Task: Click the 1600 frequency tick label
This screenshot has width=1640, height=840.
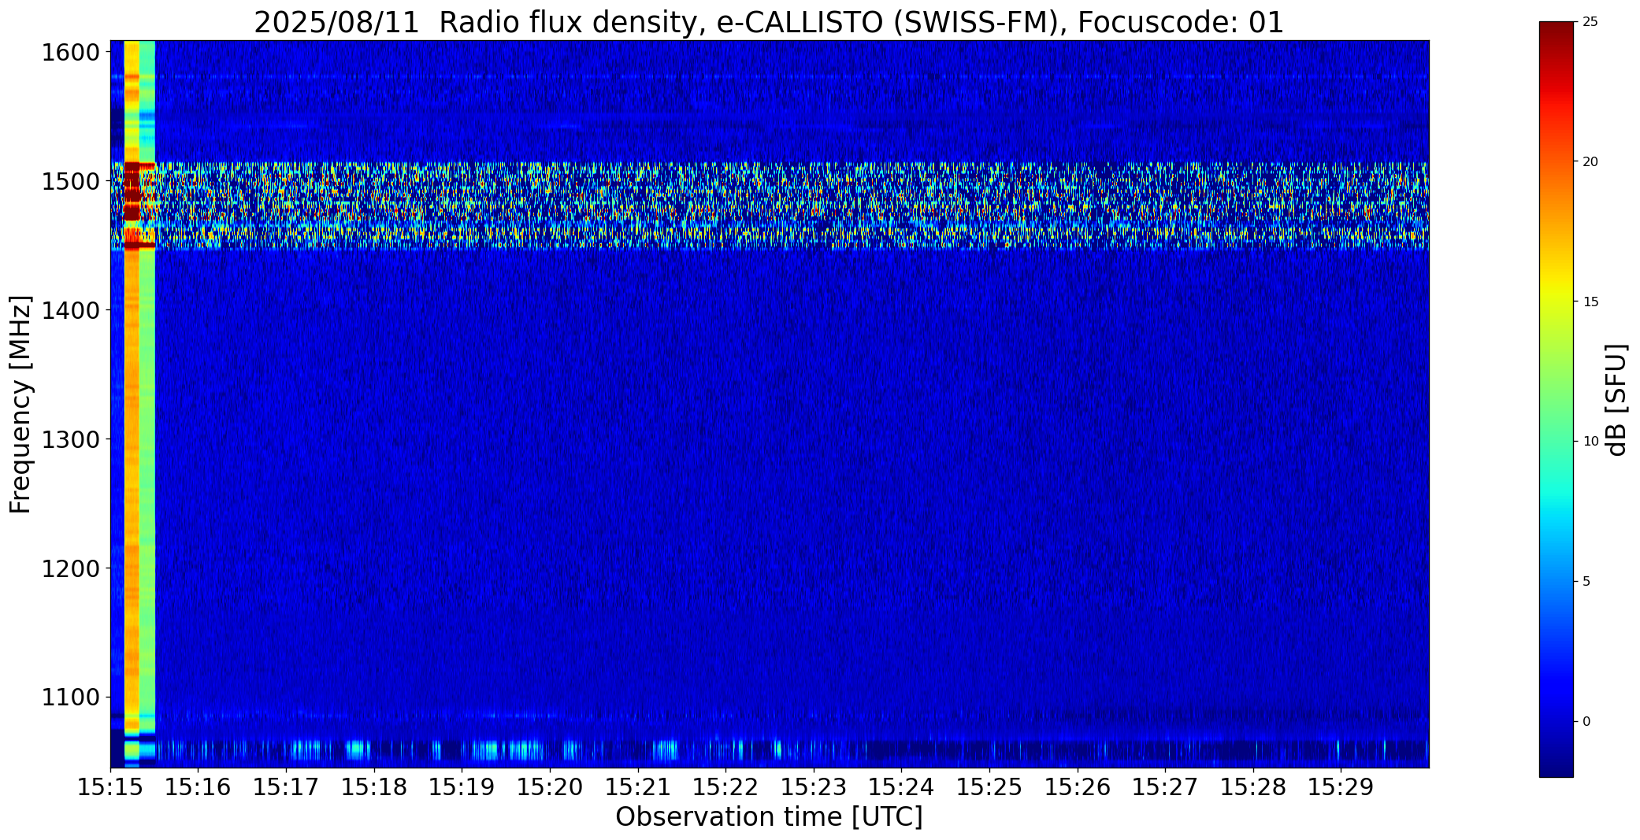Action: (x=71, y=53)
